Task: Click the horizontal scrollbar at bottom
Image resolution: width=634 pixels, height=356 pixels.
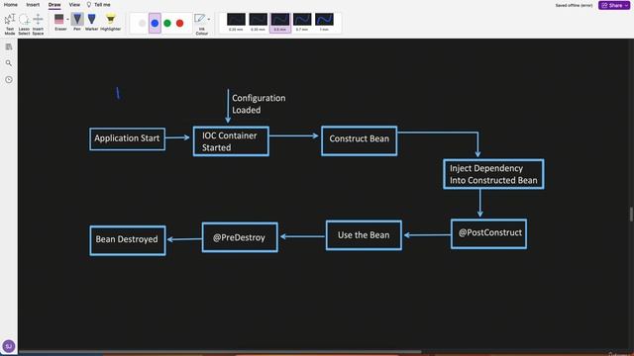Action: [220, 352]
